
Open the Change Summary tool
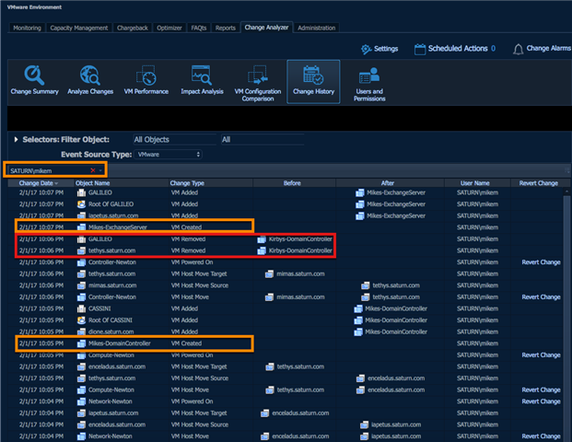(x=35, y=80)
